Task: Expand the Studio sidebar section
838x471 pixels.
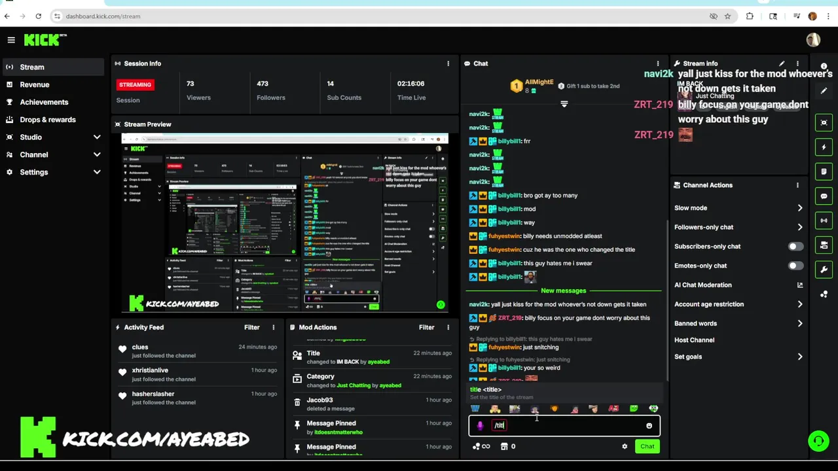Action: click(x=97, y=137)
